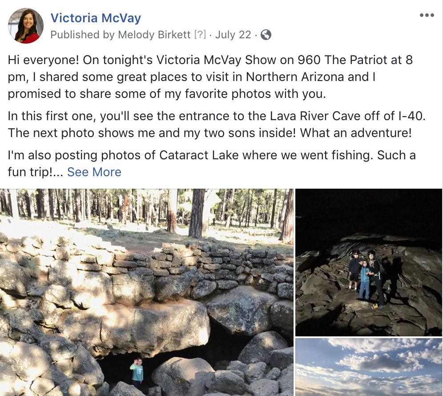443x396 pixels.
Task: Expand the post with See More
Action: pyautogui.click(x=94, y=172)
